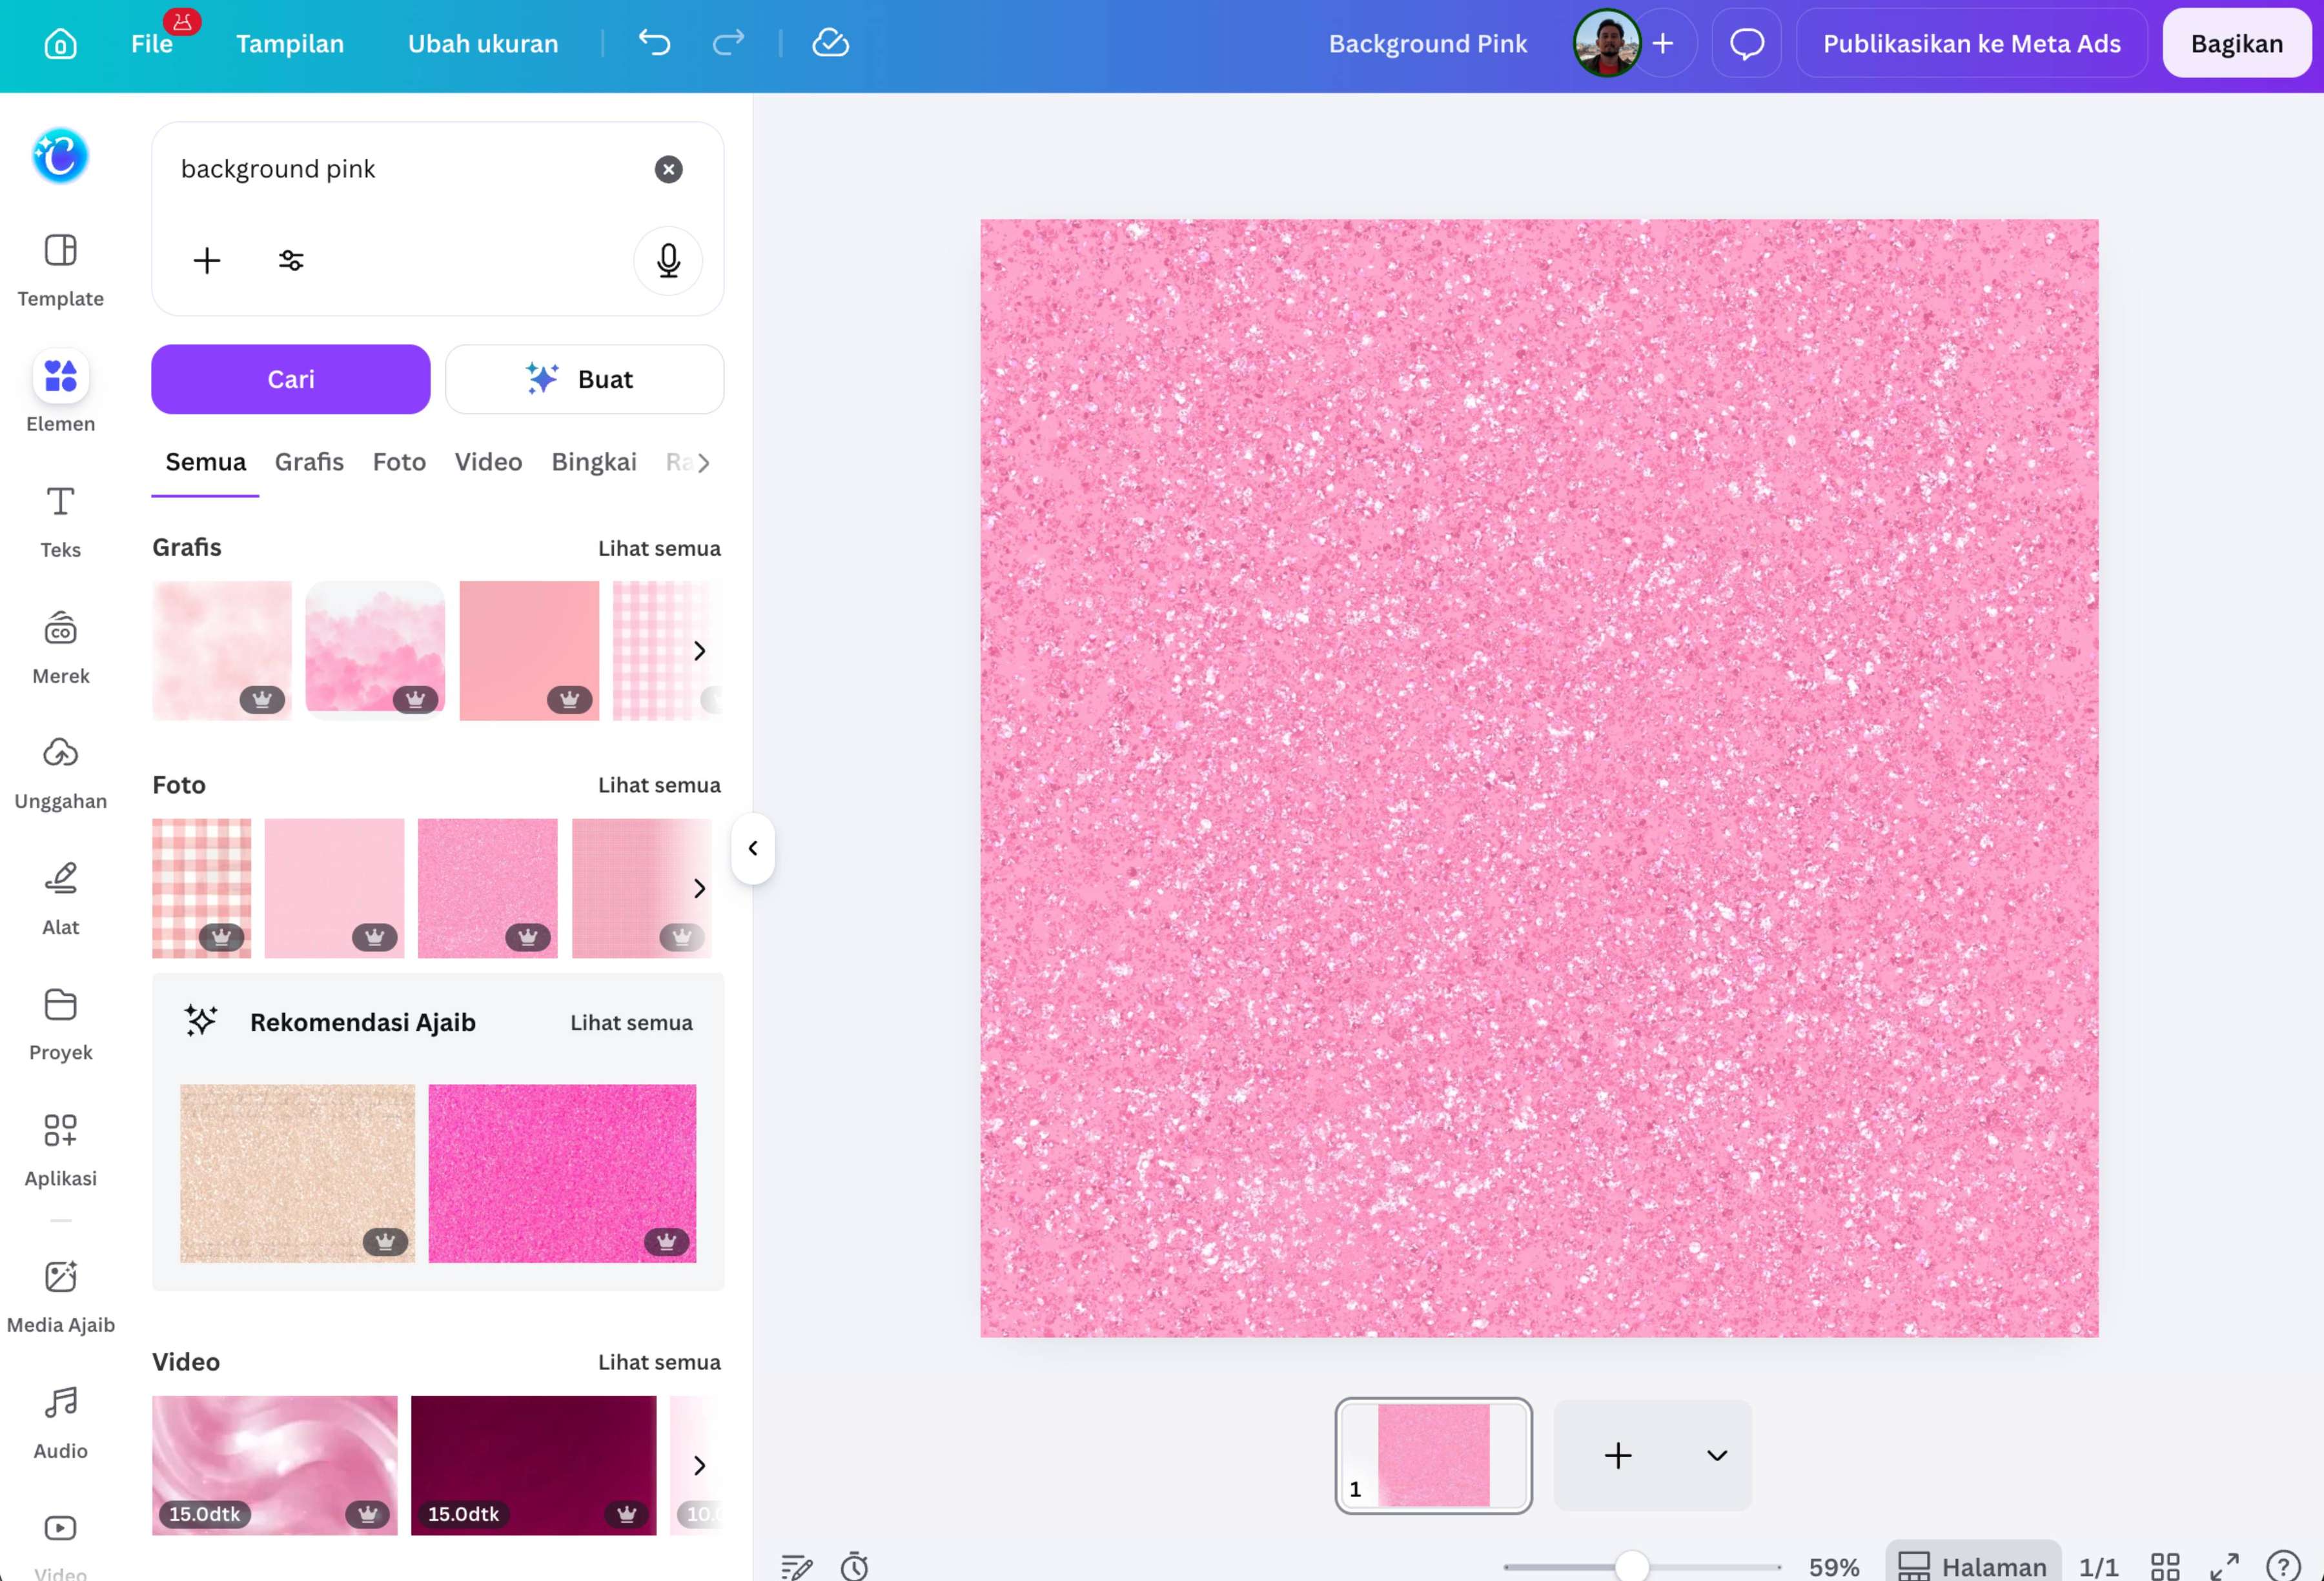Redo the last action
2324x1581 pixels.
[728, 43]
